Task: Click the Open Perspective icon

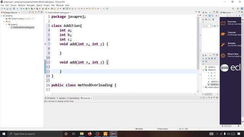Action: pos(238,9)
